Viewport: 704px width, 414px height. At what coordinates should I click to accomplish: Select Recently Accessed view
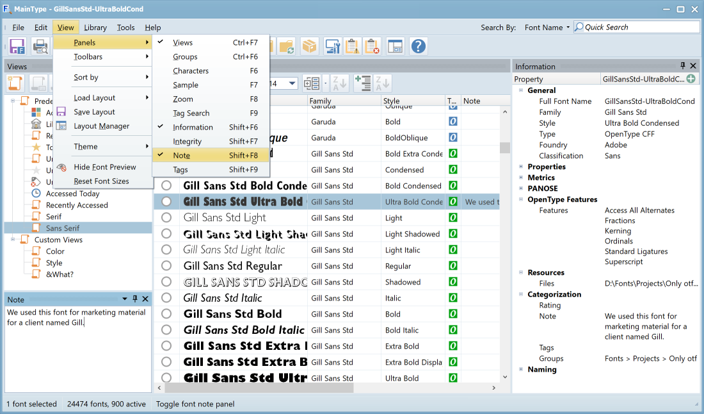(x=77, y=205)
